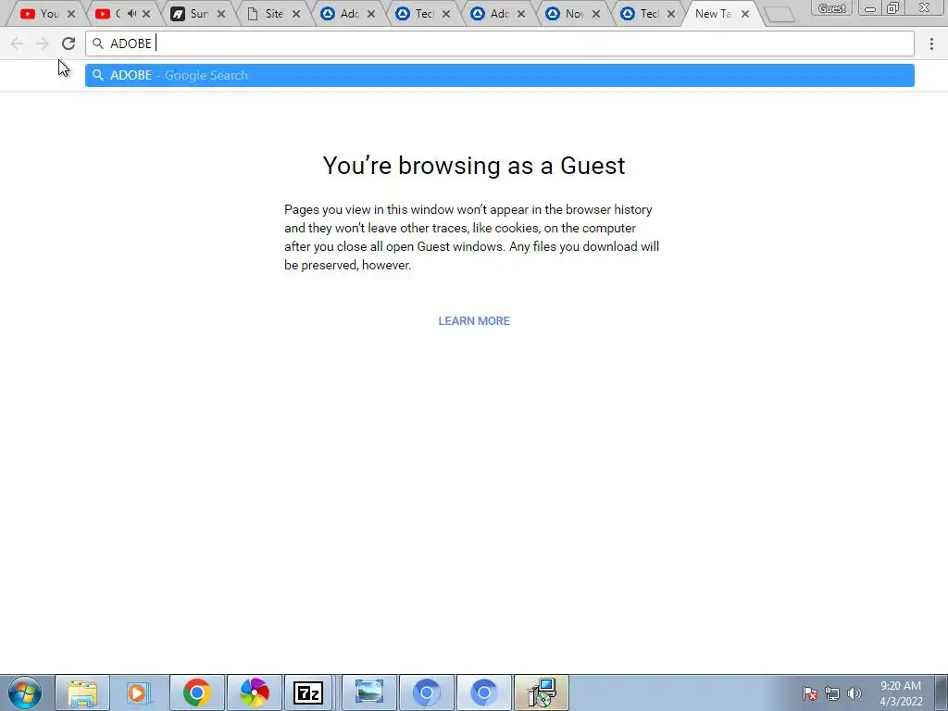This screenshot has height=711, width=948.
Task: Select the ADOBE - Google Search suggestion
Action: [499, 76]
